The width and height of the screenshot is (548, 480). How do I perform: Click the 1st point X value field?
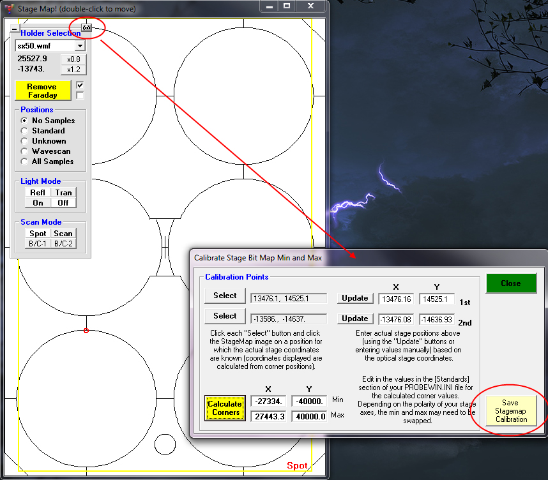pyautogui.click(x=396, y=299)
